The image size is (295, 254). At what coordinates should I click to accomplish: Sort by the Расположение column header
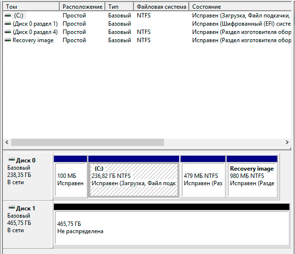pyautogui.click(x=82, y=7)
